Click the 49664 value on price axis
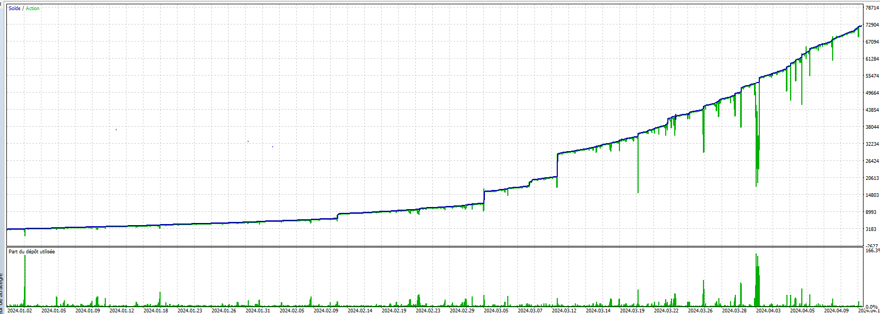Screen dimensions: 880x314 click(872, 93)
